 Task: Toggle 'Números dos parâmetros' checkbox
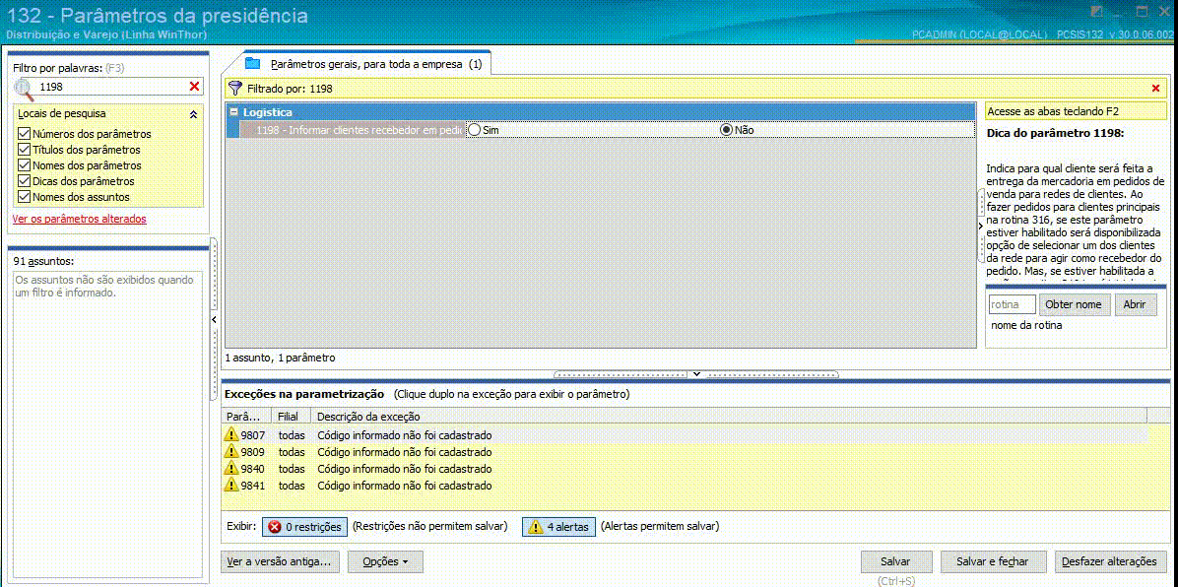[24, 134]
